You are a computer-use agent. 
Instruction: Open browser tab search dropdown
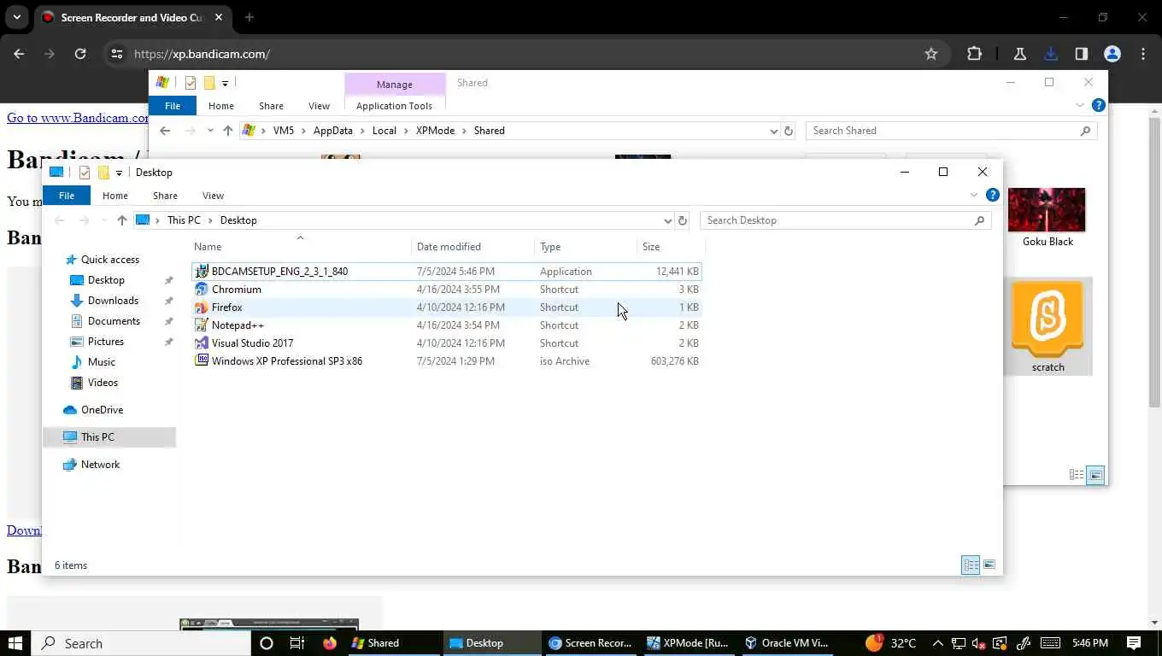pyautogui.click(x=16, y=17)
